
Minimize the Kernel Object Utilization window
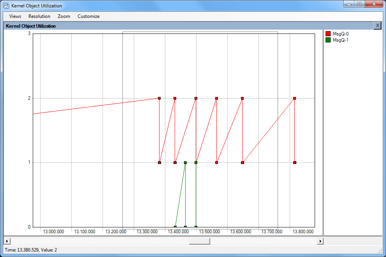click(349, 4)
